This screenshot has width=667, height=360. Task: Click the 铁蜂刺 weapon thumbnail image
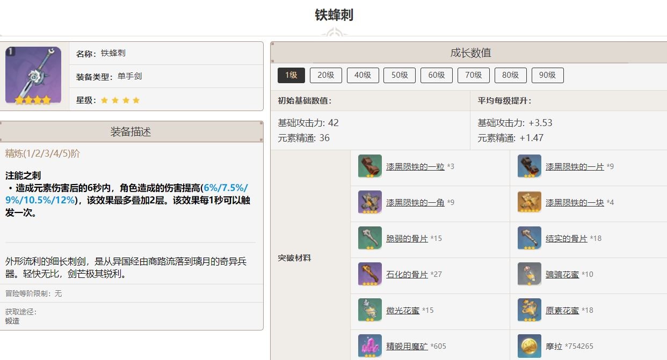pyautogui.click(x=33, y=76)
